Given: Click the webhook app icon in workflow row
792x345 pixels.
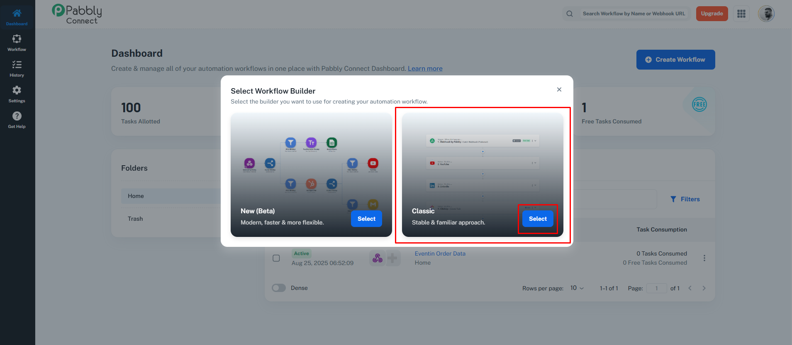Looking at the screenshot, I should click(378, 258).
